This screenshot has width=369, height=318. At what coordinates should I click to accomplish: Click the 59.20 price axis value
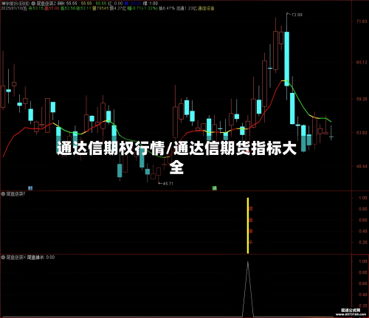(362, 99)
